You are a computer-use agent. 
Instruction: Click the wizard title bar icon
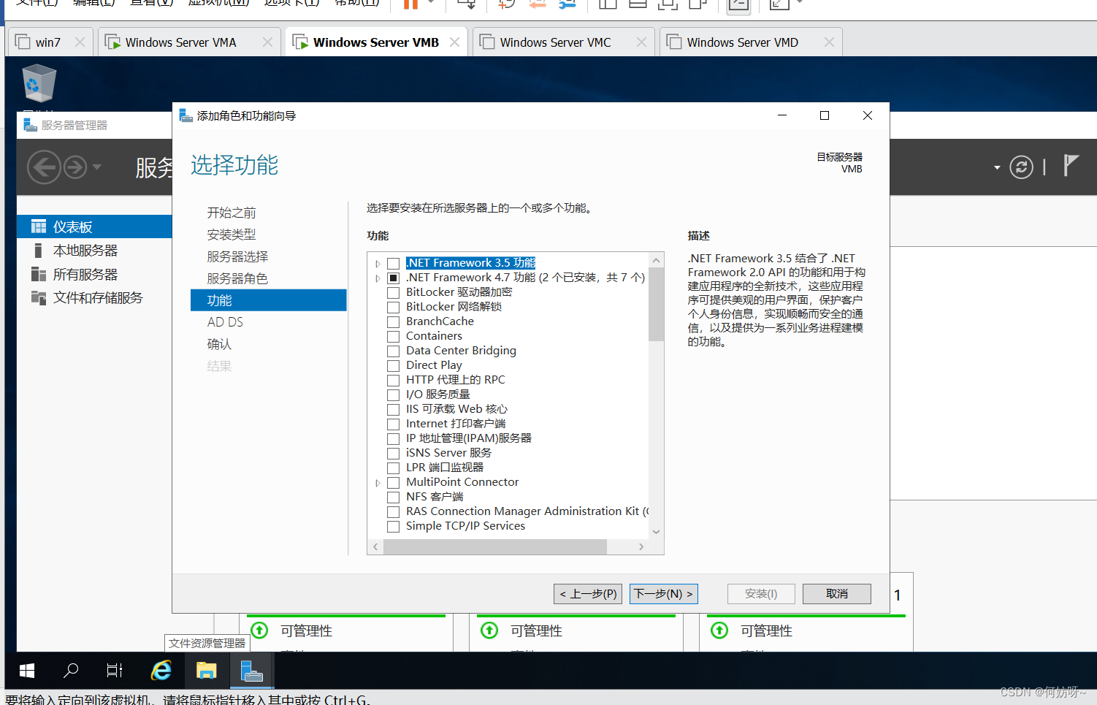[x=186, y=115]
